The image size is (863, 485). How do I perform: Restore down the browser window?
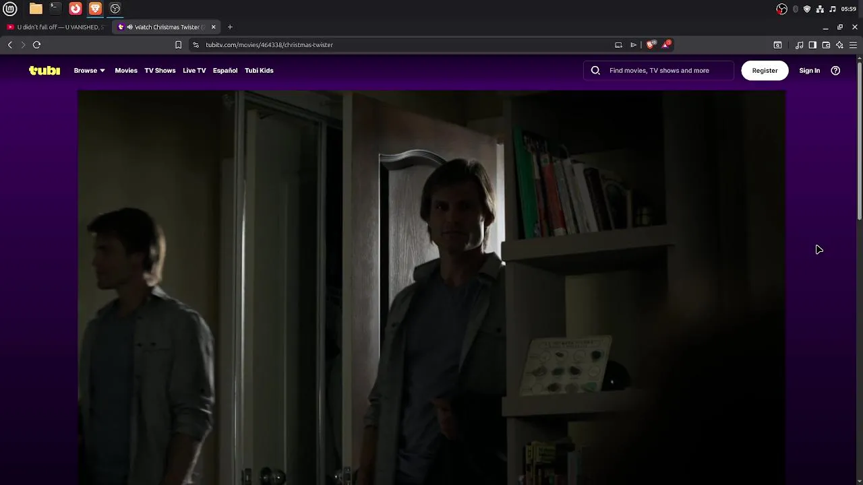pyautogui.click(x=840, y=27)
